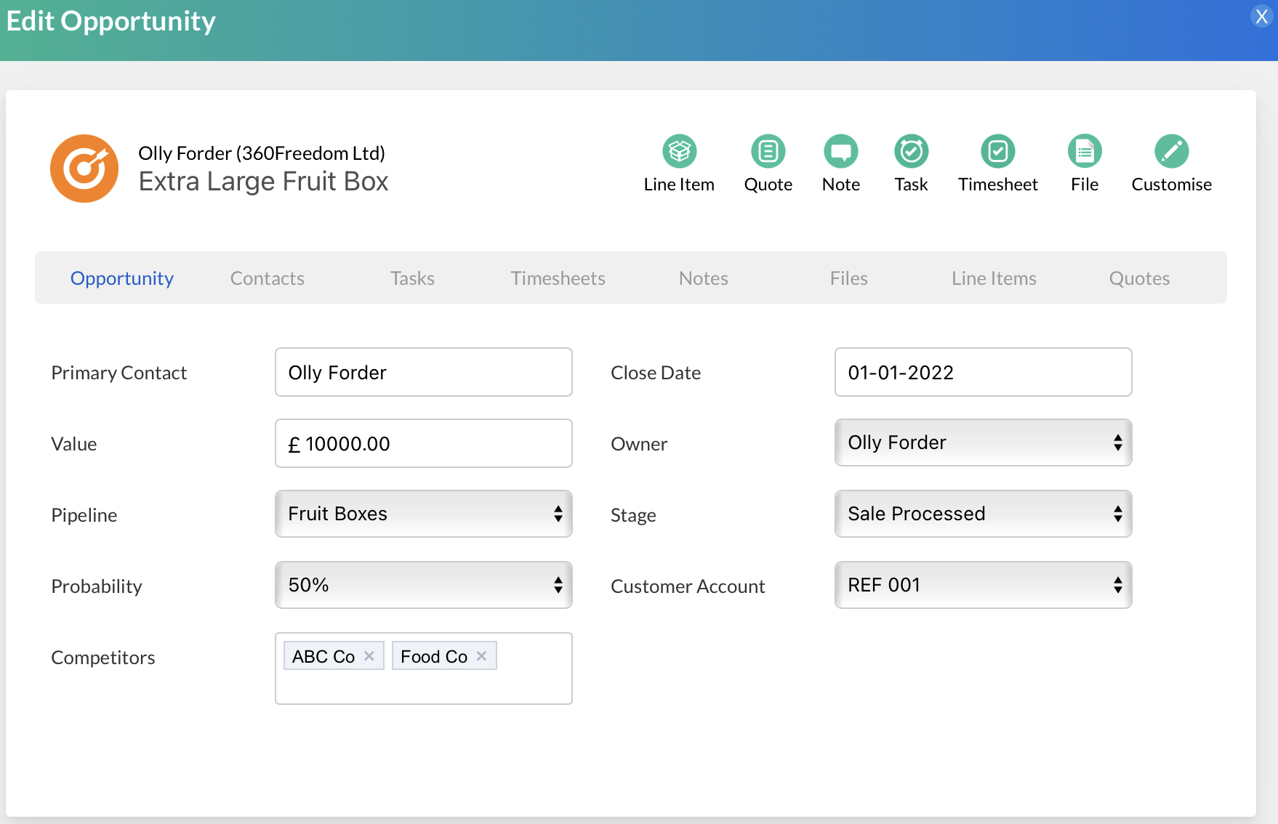Click the Note speech bubble icon
This screenshot has height=824, width=1278.
coord(840,151)
